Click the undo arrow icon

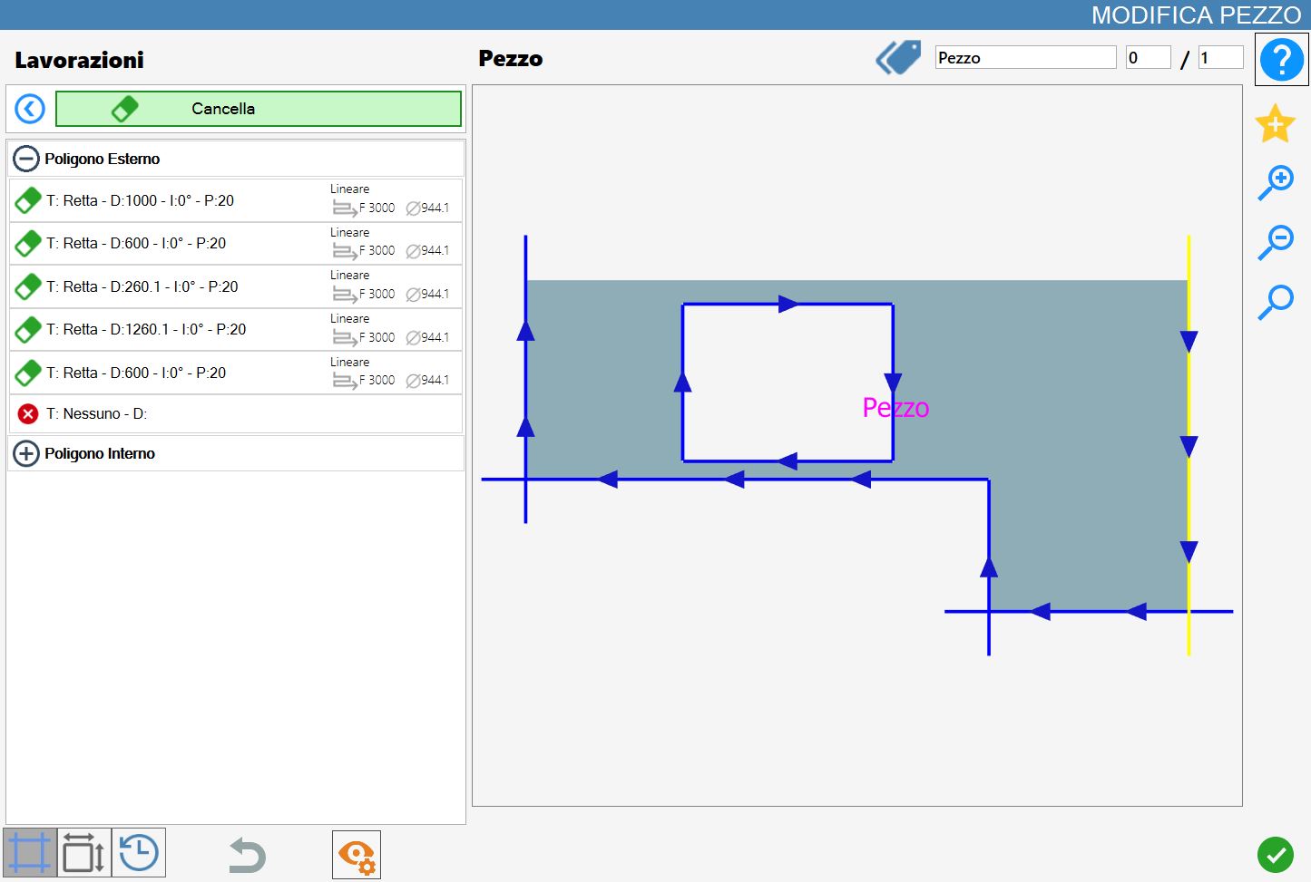coord(247,855)
